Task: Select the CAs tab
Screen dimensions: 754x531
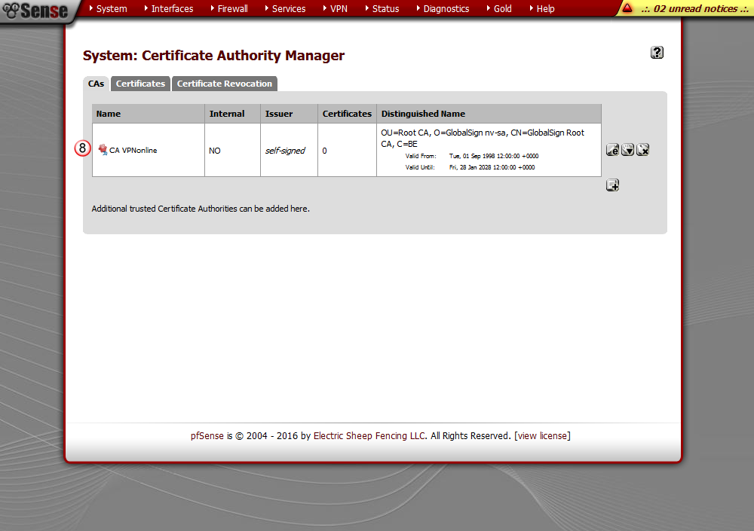Action: pyautogui.click(x=97, y=84)
